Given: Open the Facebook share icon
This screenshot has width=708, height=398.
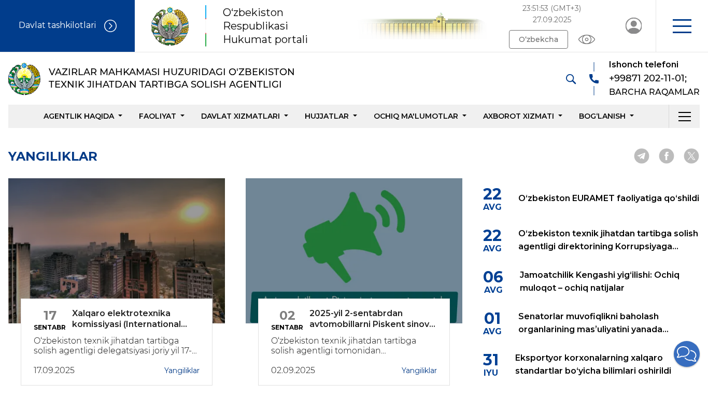Looking at the screenshot, I should (x=667, y=156).
